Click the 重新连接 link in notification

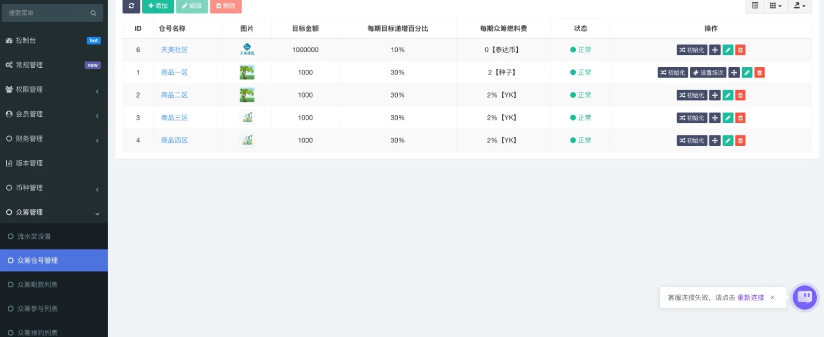pyautogui.click(x=751, y=298)
